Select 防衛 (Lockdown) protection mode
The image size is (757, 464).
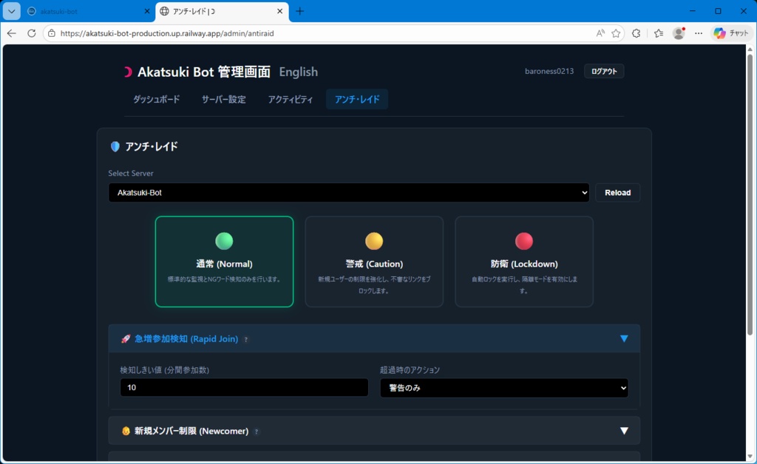point(524,262)
